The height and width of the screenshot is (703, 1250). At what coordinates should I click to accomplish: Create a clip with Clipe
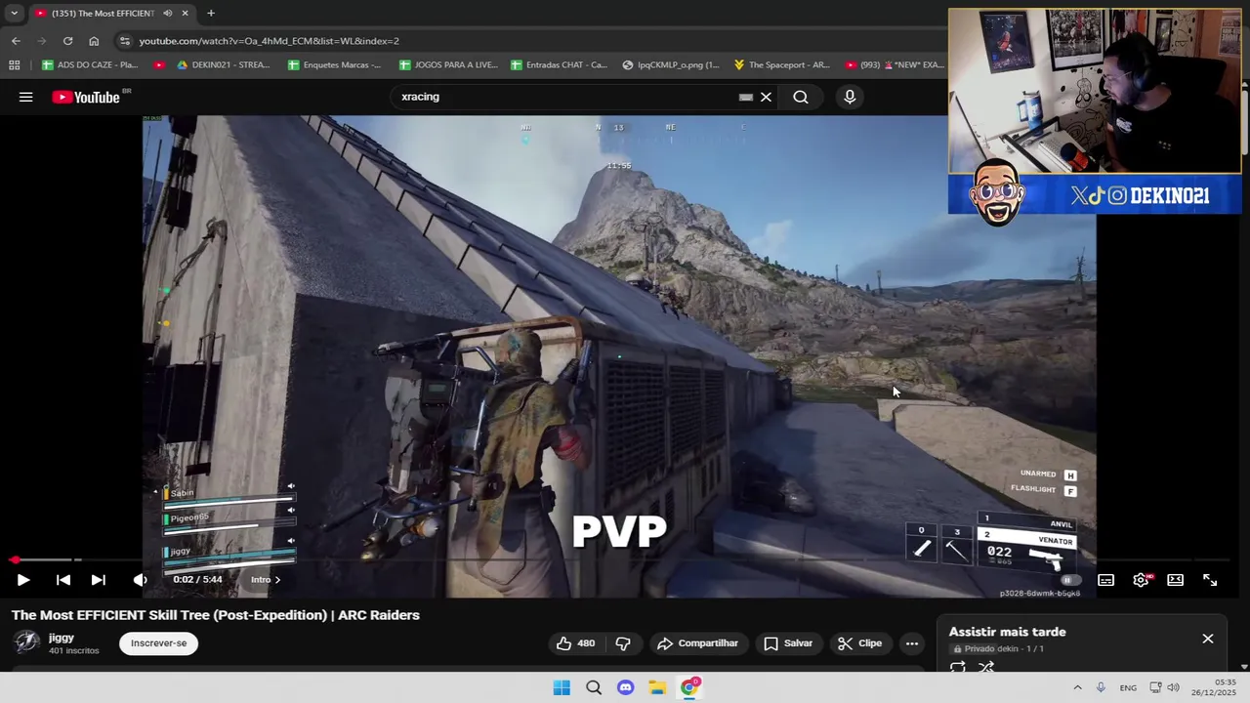859,643
